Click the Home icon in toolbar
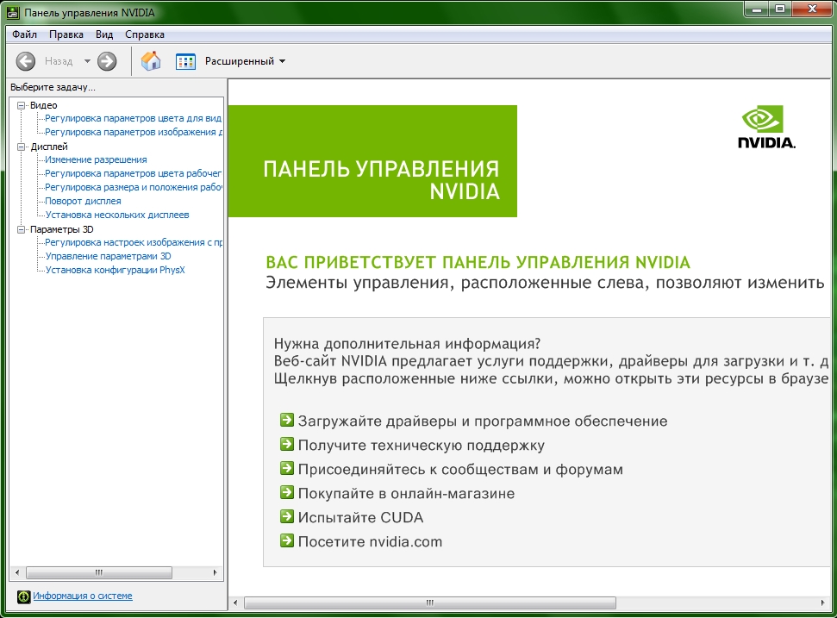Viewport: 837px width, 618px height. tap(151, 61)
